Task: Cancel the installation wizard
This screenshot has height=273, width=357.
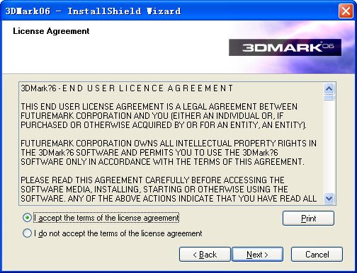Action: coord(317,255)
